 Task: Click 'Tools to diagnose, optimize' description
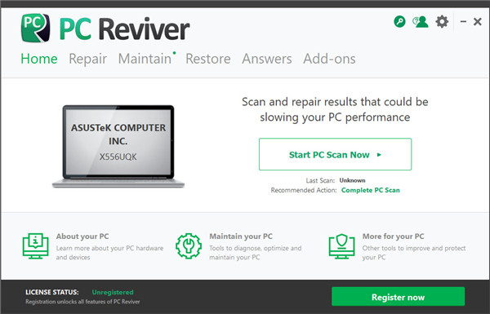(x=256, y=253)
